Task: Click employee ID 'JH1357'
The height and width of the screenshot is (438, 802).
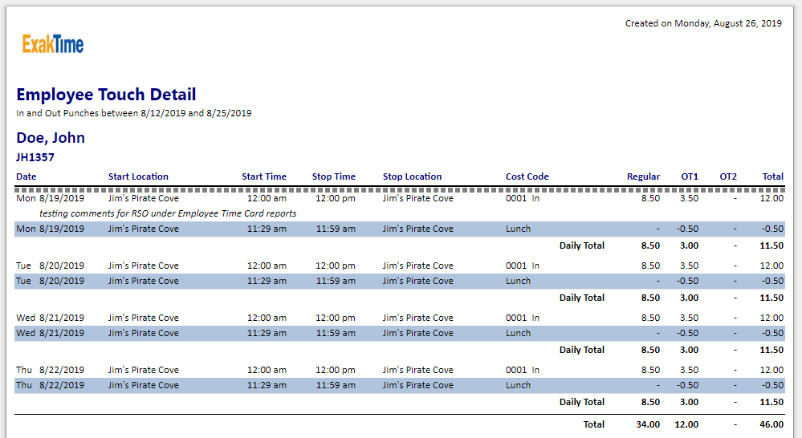Action: [35, 157]
